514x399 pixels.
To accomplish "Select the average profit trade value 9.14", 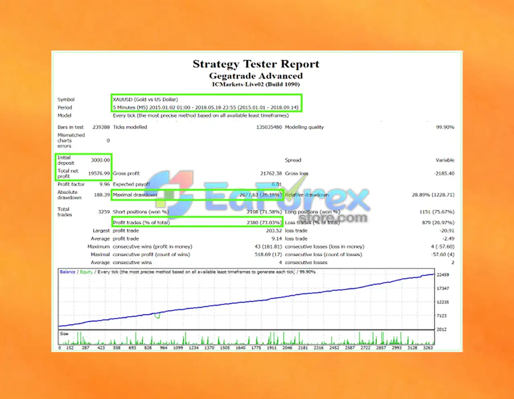I will (x=277, y=239).
